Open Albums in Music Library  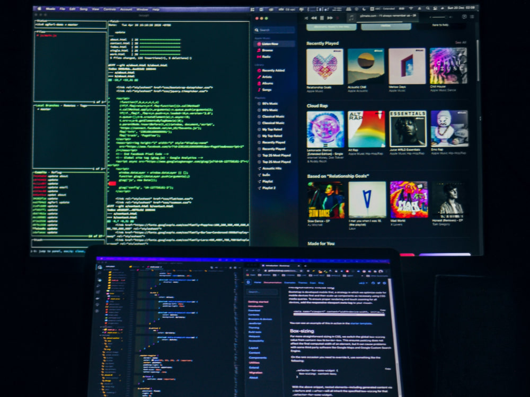(x=265, y=84)
